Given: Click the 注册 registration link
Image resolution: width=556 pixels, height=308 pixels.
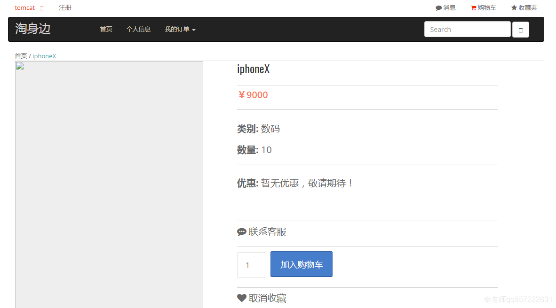Looking at the screenshot, I should pos(64,8).
